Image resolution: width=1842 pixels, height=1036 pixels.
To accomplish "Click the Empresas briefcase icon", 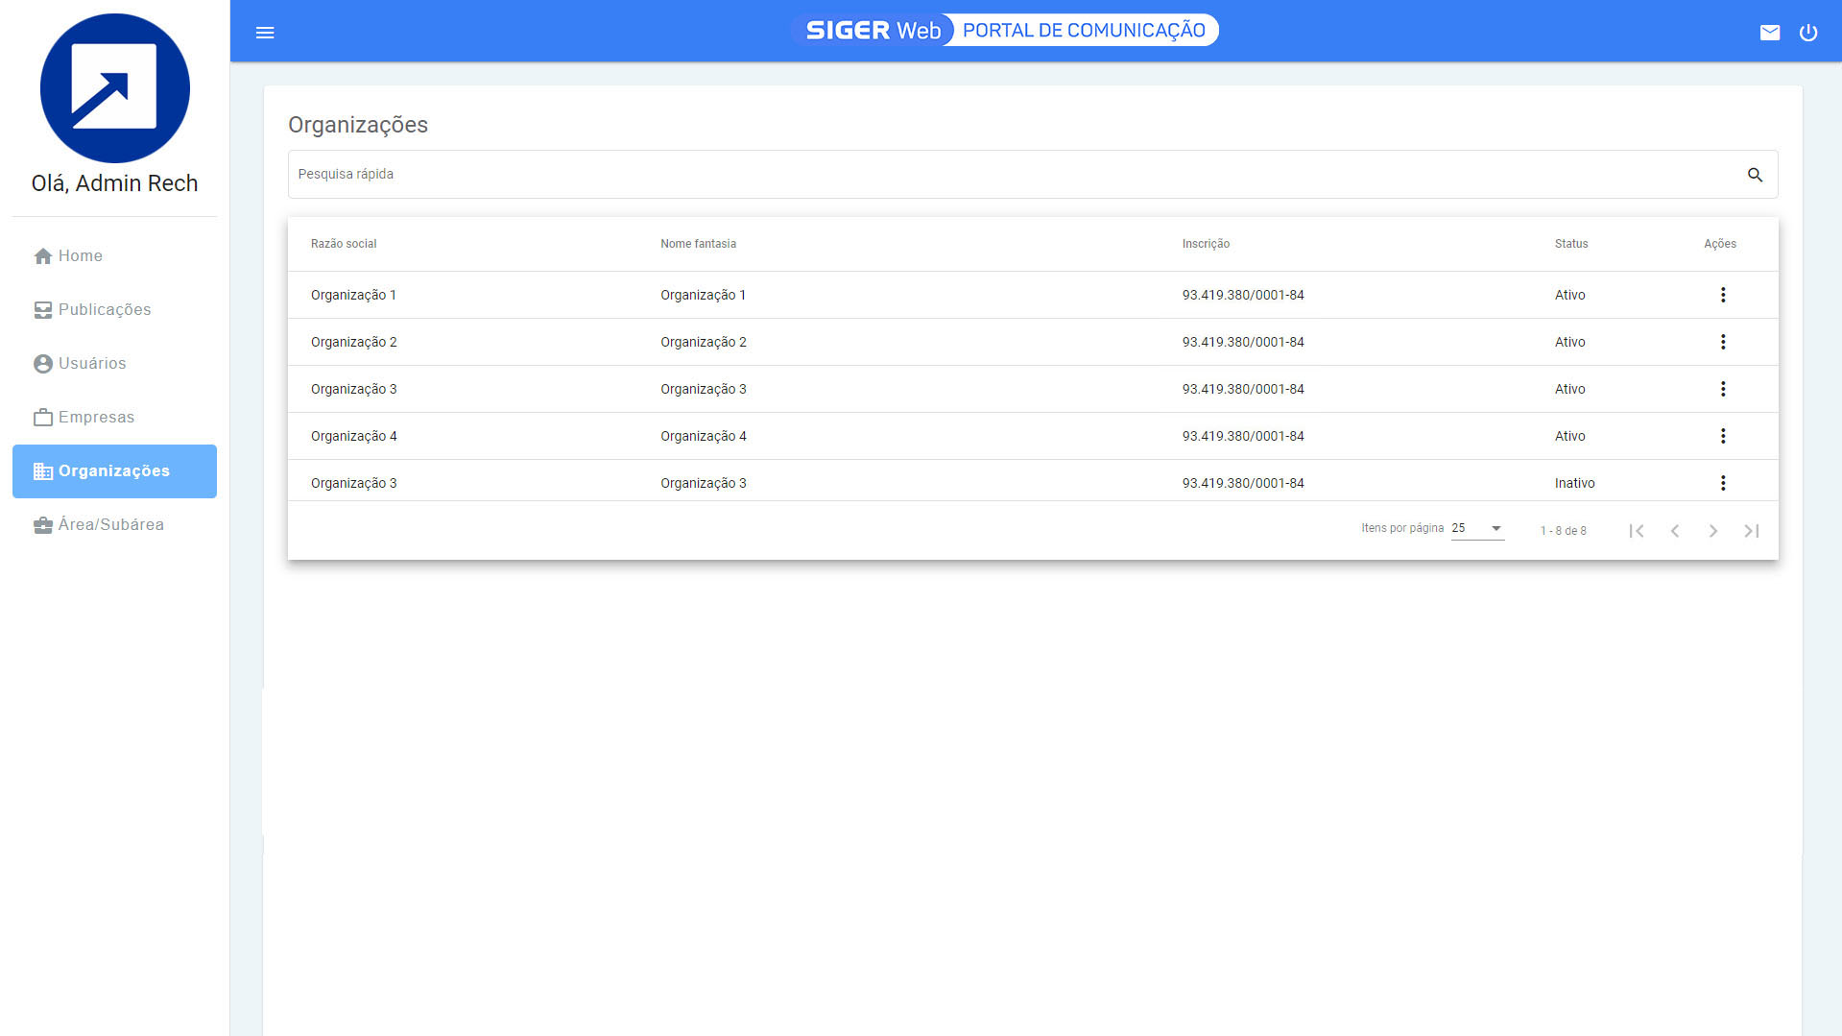I will [42, 417].
